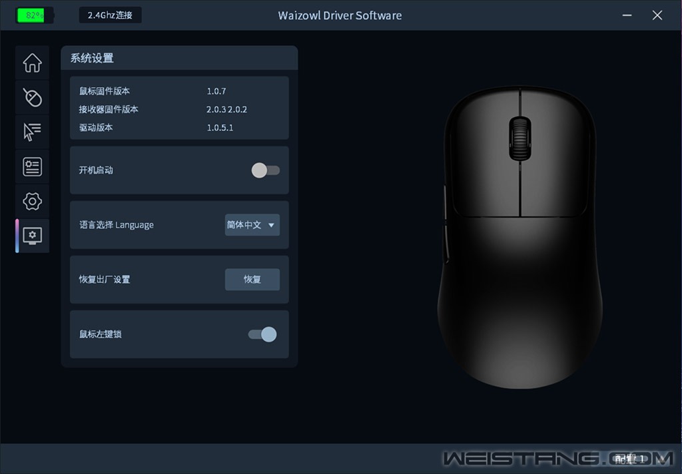
Task: Click the 恢复出厂设置 label
Action: tap(105, 279)
